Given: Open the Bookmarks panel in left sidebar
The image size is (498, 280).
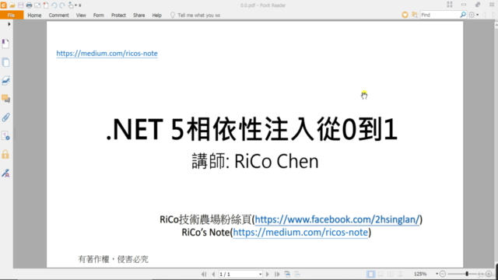Looking at the screenshot, I should click(x=5, y=44).
